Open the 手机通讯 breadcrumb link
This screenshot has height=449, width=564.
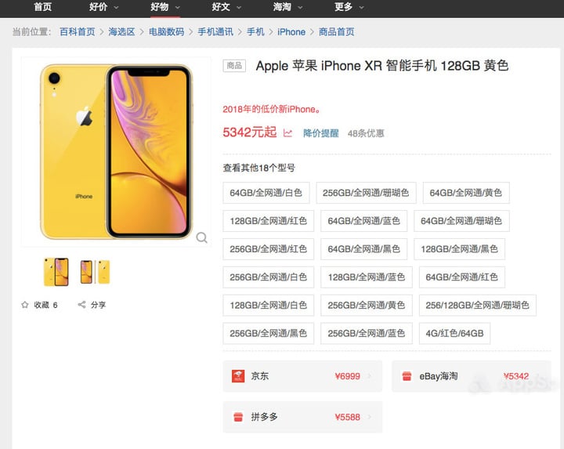pos(215,32)
